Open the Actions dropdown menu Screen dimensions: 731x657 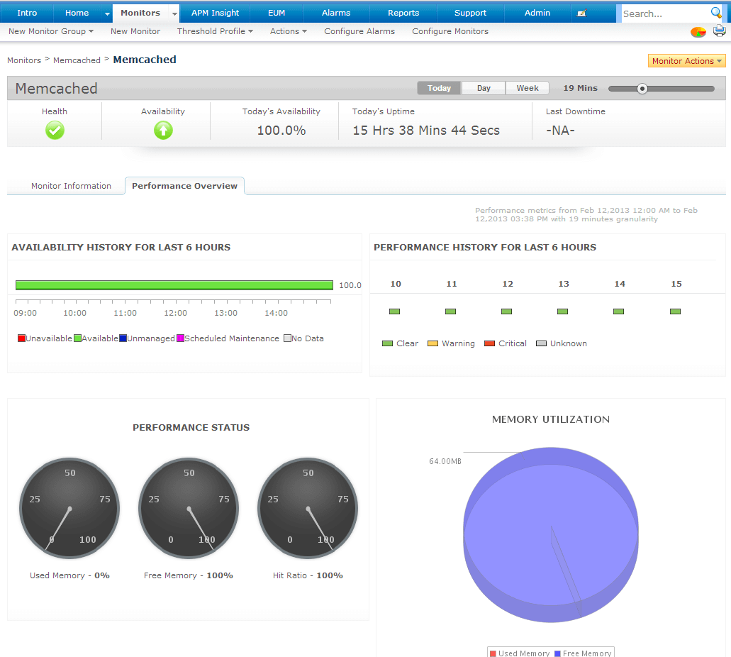288,31
